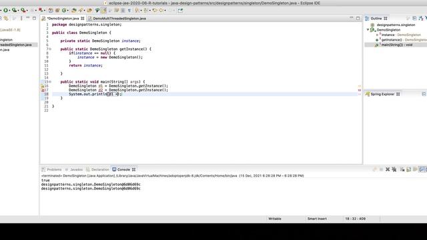
Task: Click Clear Console icon
Action: [x=402, y=169]
